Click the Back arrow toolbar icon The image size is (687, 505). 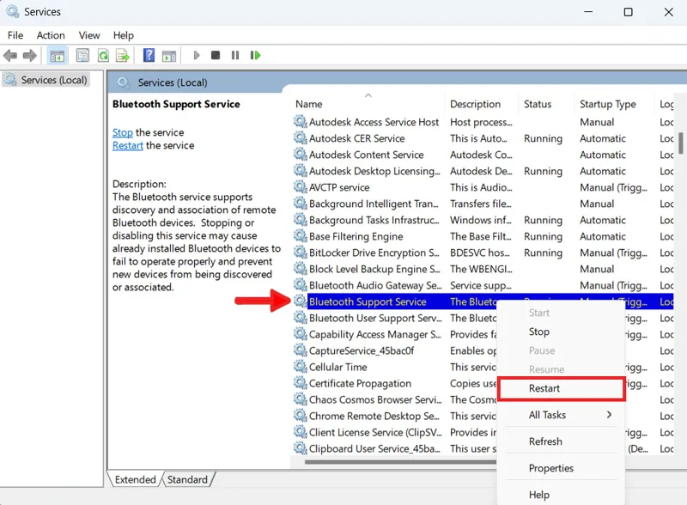pyautogui.click(x=10, y=56)
